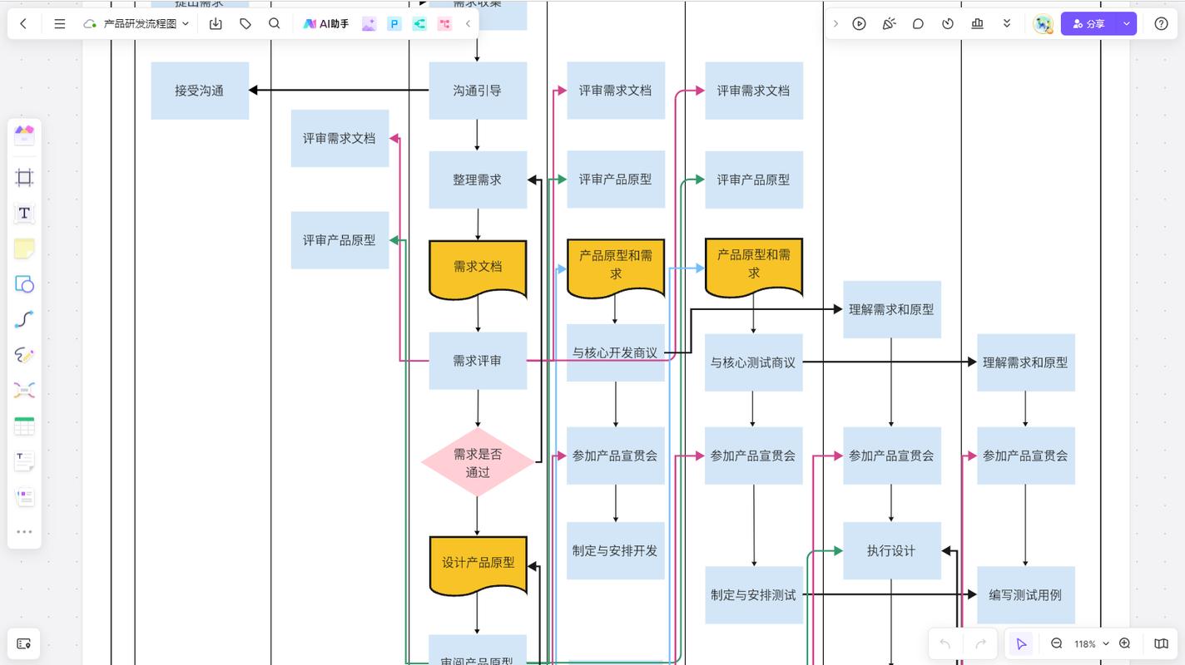The width and height of the screenshot is (1185, 665).
Task: Select the Mind map tool
Action: 24,391
